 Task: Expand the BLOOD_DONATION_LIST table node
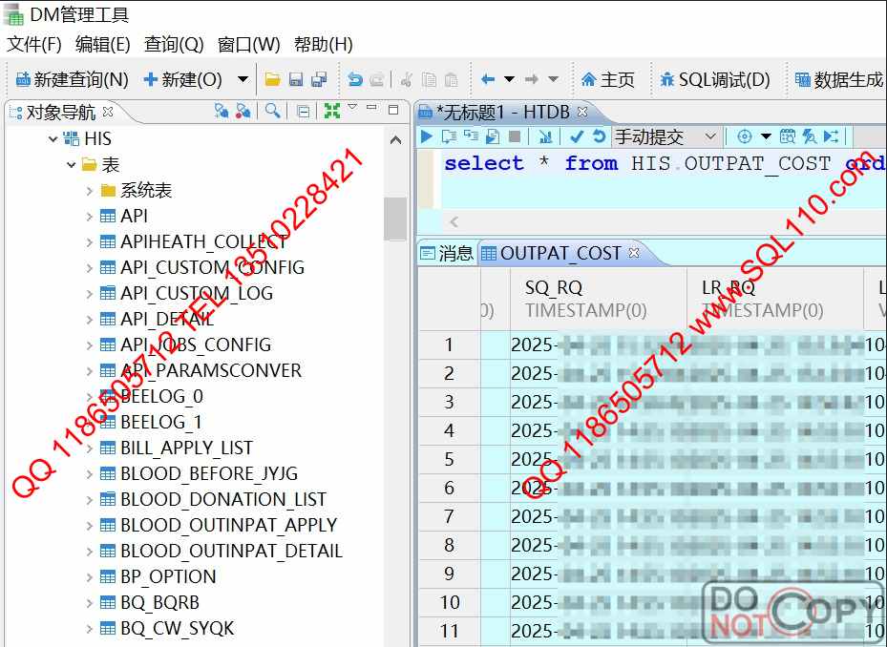90,500
